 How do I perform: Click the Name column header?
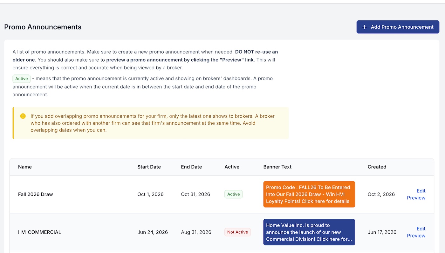click(25, 167)
